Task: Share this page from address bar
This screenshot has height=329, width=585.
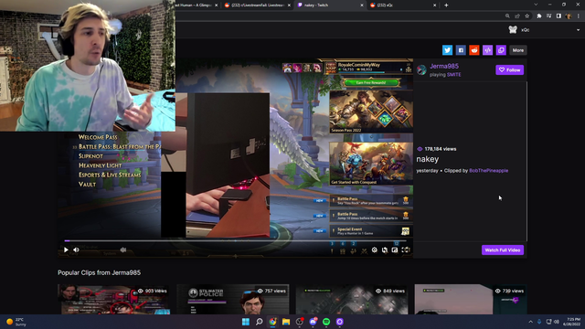Action: (517, 16)
